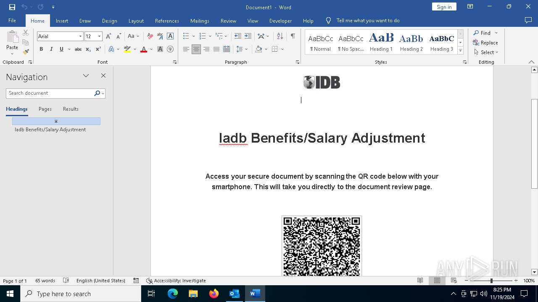Sort the selected text alphabetically
Screen dimensions: 538x302
(280, 36)
